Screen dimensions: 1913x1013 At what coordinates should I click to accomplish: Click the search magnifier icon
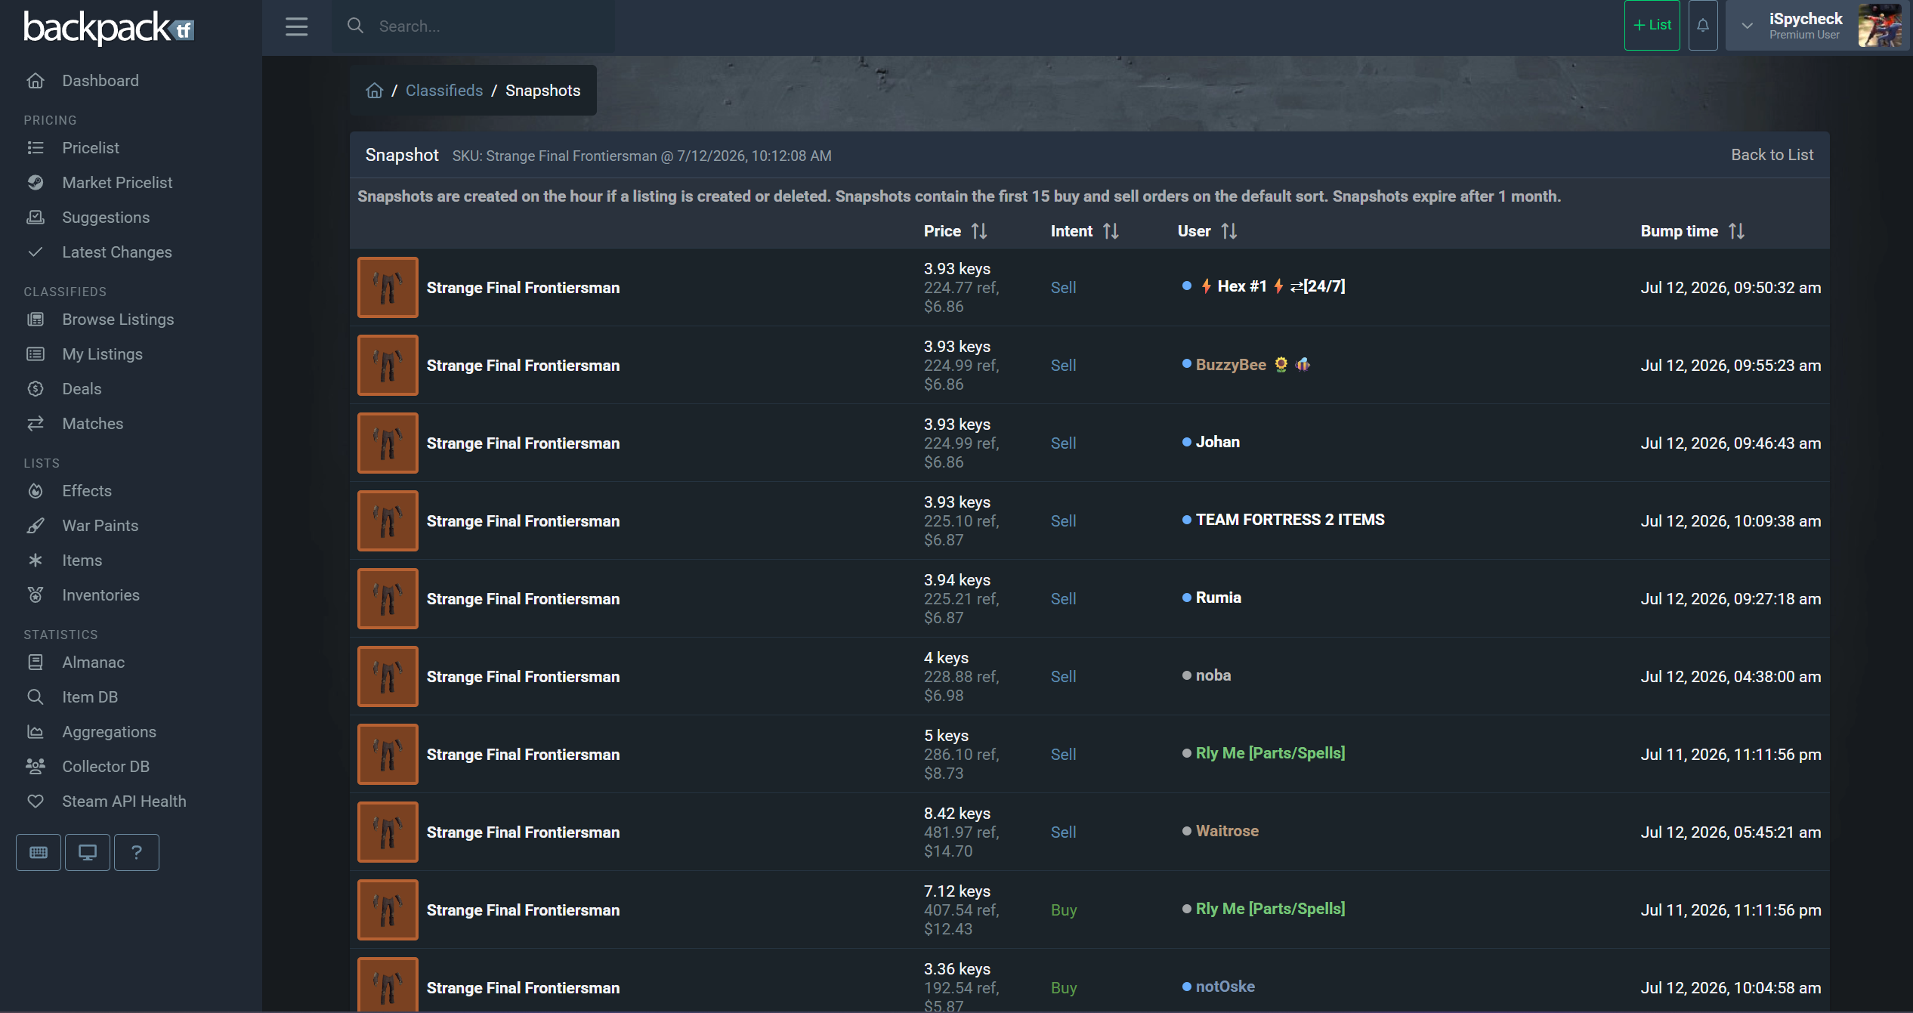point(355,26)
